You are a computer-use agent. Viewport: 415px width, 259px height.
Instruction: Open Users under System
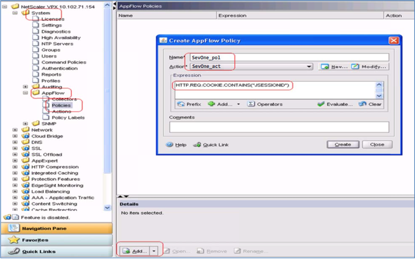coord(49,56)
